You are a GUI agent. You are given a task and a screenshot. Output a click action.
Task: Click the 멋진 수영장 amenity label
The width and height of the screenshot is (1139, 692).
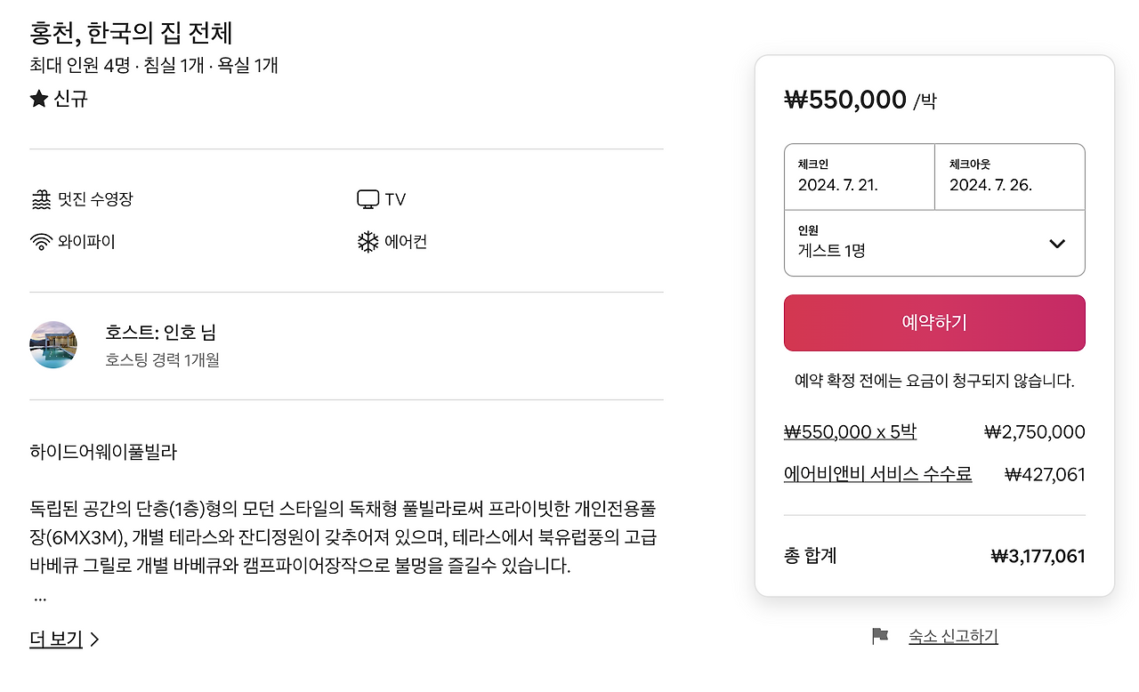click(x=95, y=199)
